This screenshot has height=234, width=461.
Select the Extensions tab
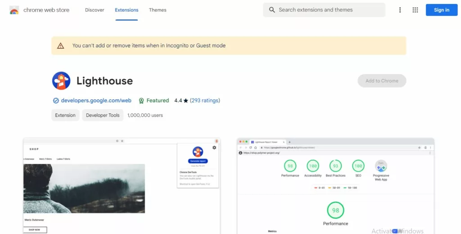127,10
